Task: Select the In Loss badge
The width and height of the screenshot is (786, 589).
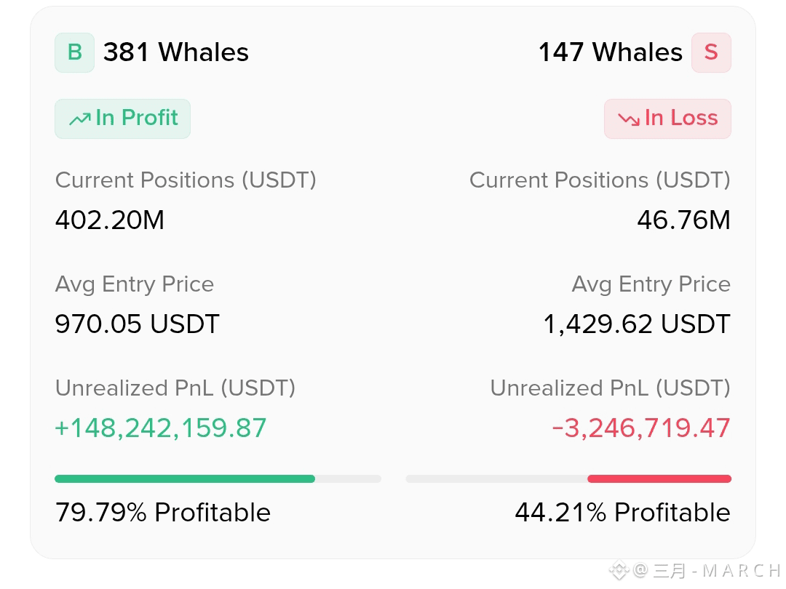Action: click(x=667, y=119)
